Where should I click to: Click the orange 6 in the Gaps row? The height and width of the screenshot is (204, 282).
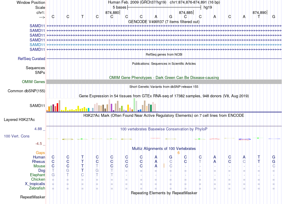pos(178,153)
